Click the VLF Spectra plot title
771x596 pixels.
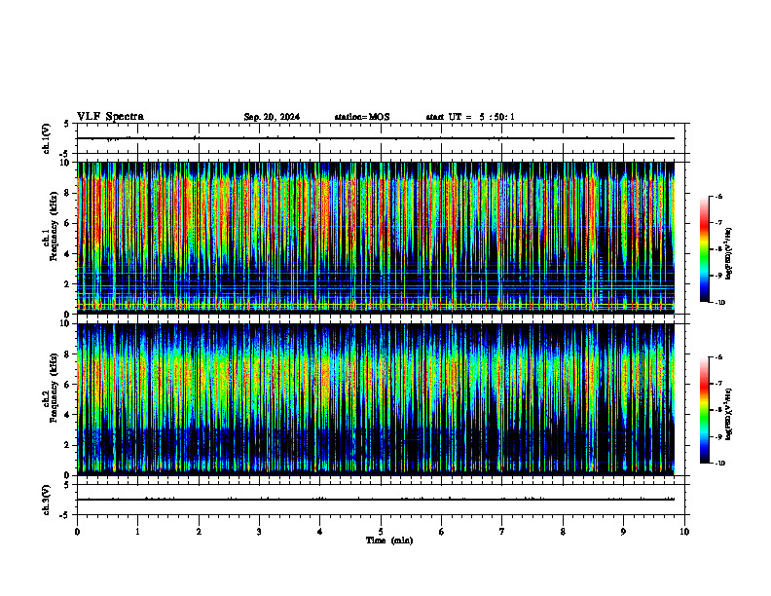coord(110,117)
